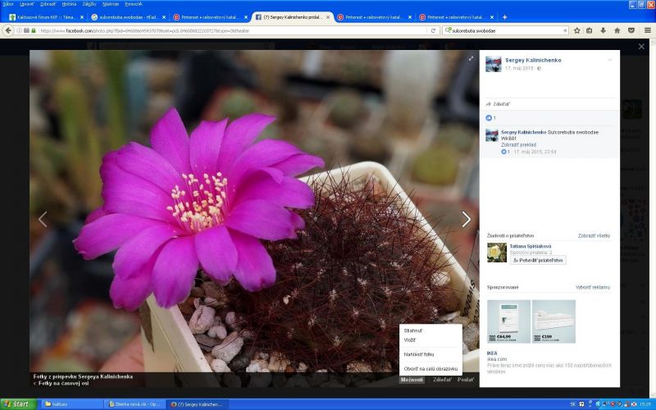Open the post options dropdown arrow

pyautogui.click(x=609, y=60)
